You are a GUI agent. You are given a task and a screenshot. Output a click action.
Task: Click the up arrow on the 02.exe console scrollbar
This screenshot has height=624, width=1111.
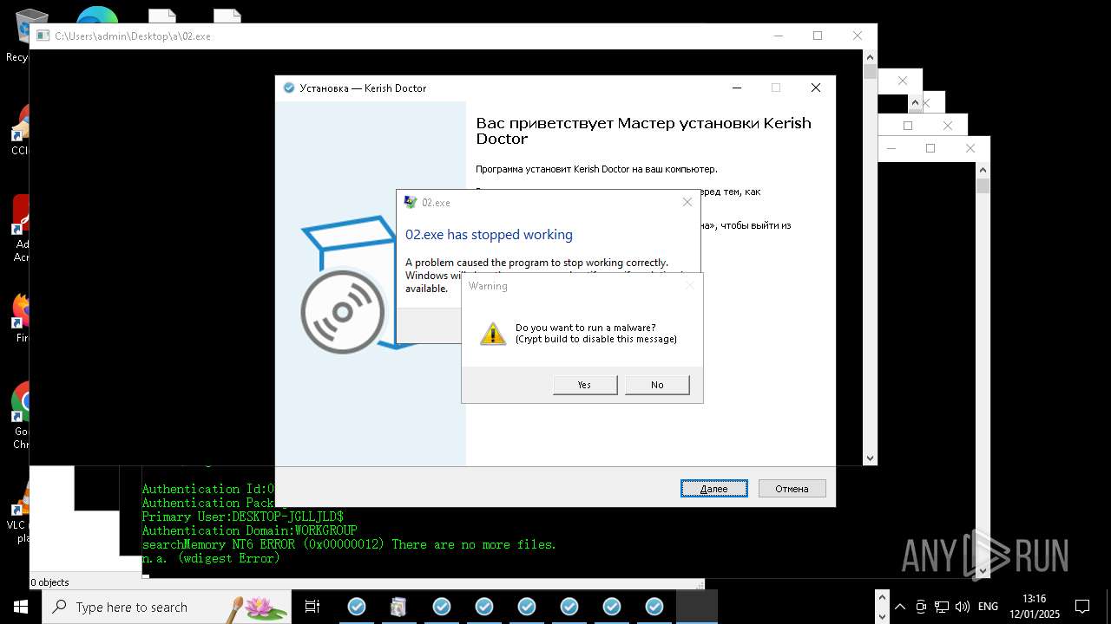coord(870,55)
